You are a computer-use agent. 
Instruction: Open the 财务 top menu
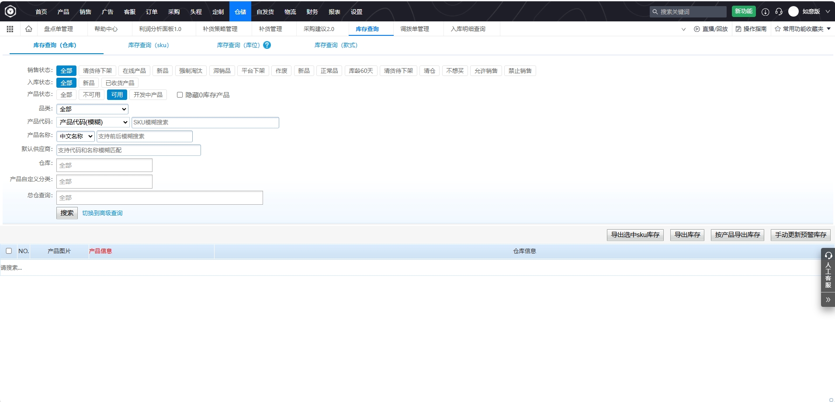click(x=312, y=12)
